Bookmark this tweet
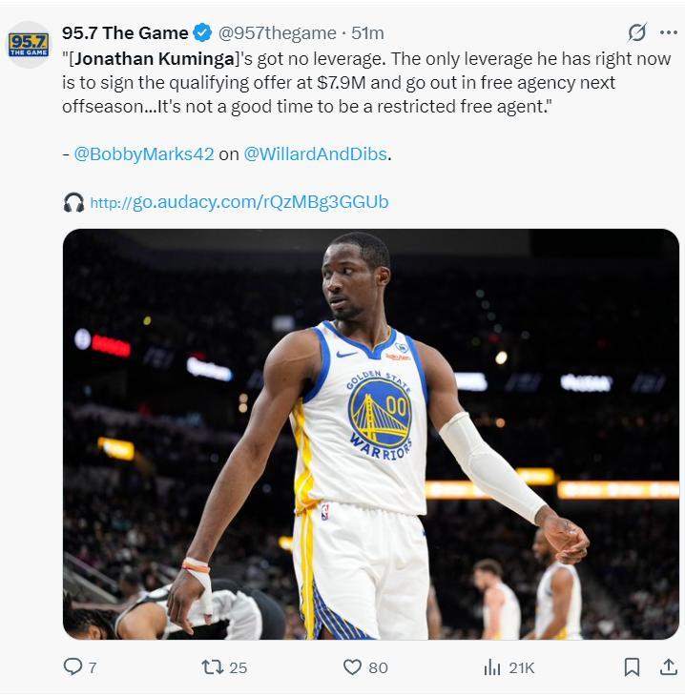Screen dimensions: 685x696 632,666
